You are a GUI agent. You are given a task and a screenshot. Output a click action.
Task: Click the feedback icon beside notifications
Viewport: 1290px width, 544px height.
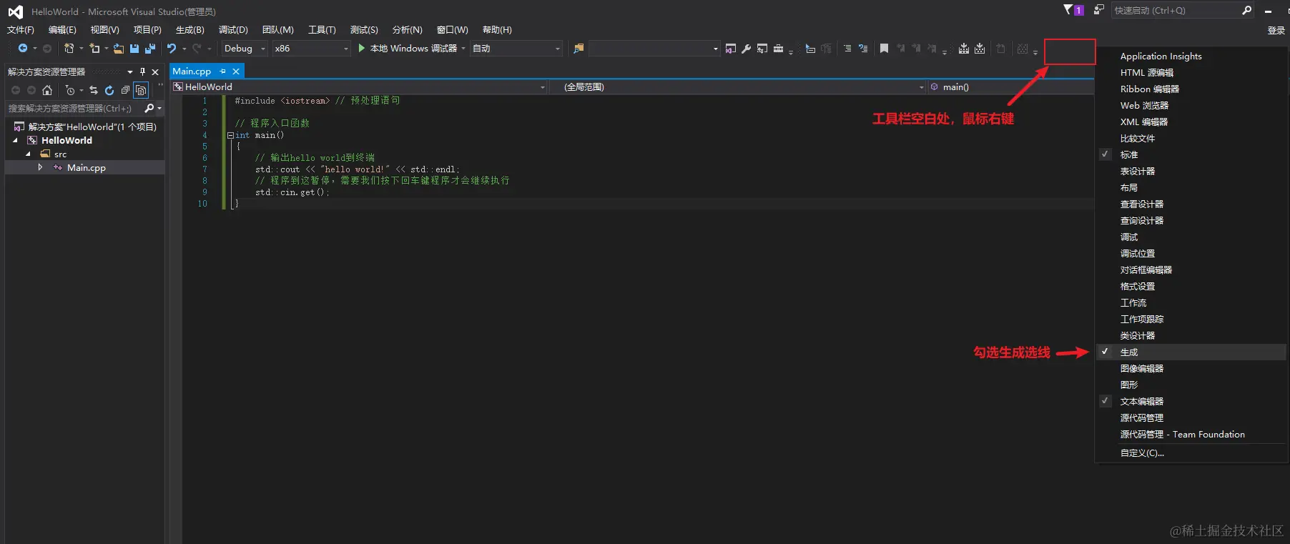[x=1099, y=10]
